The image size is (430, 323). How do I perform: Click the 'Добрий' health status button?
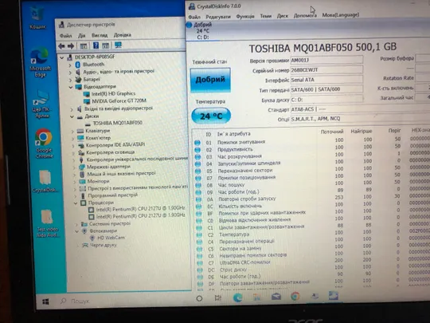pos(210,80)
